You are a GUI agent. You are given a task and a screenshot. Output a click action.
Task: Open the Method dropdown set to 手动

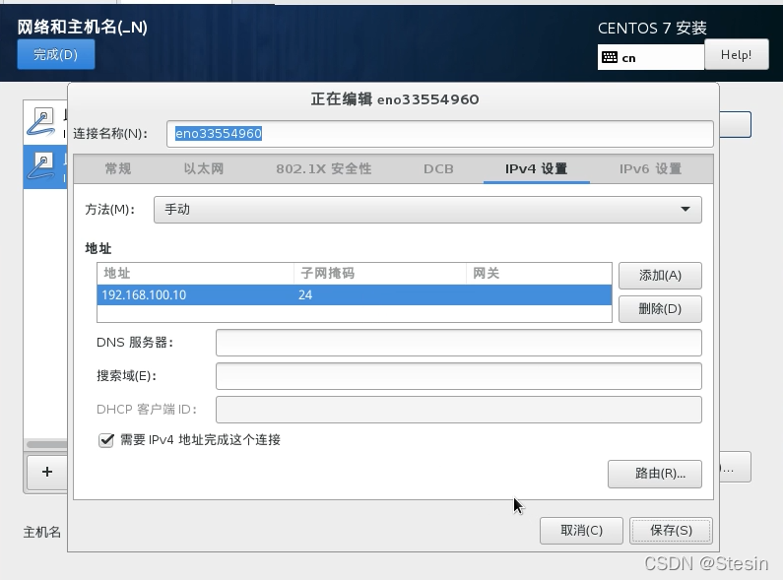tap(427, 209)
